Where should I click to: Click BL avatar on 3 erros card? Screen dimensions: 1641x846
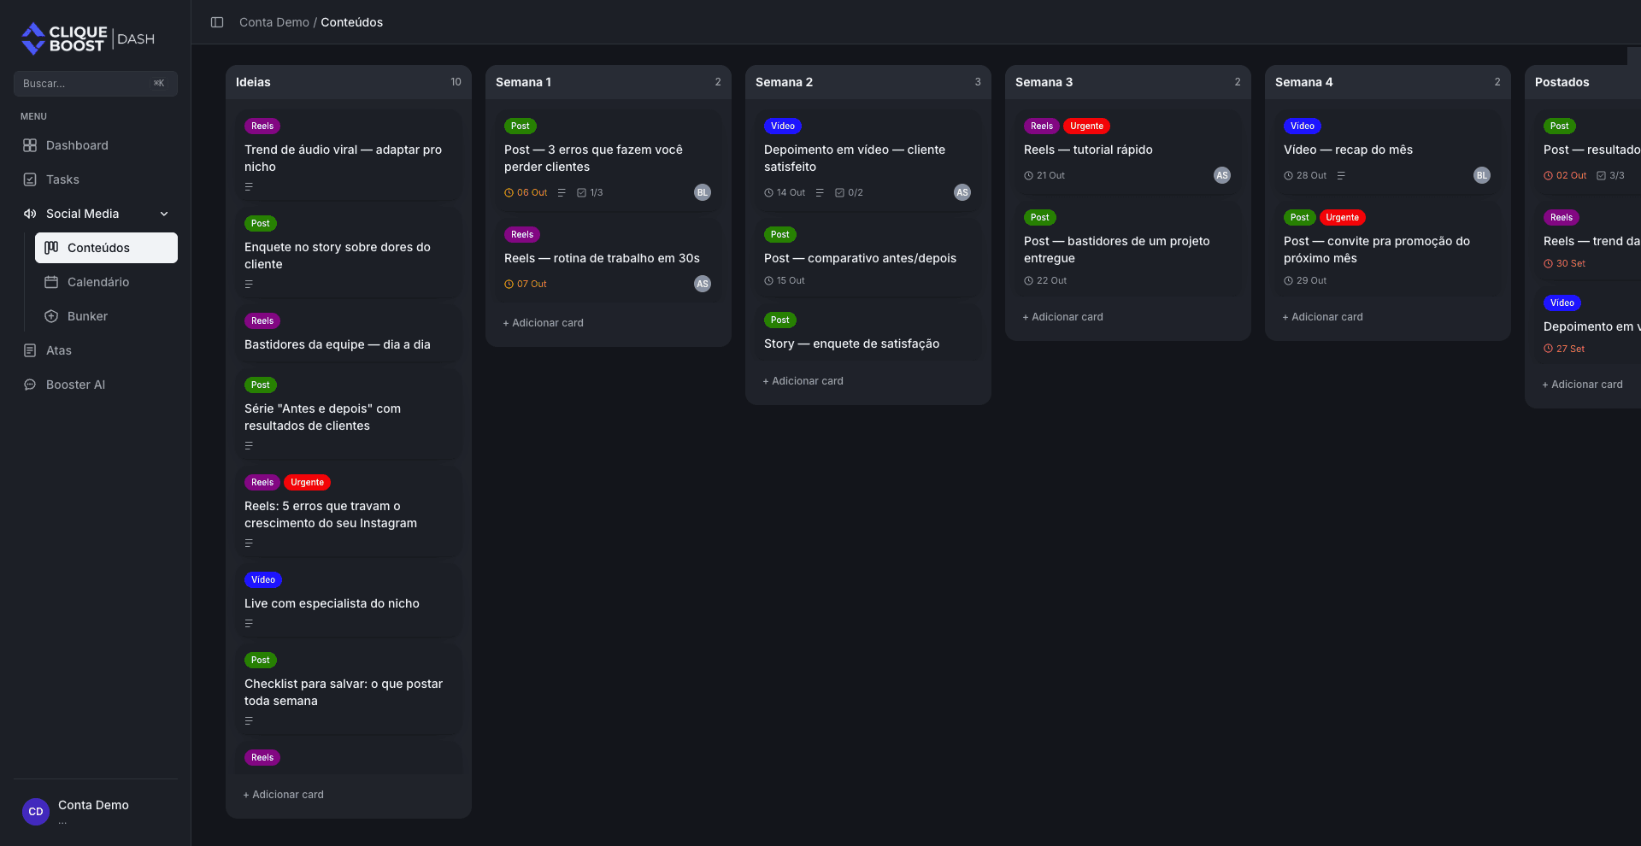[x=703, y=192]
